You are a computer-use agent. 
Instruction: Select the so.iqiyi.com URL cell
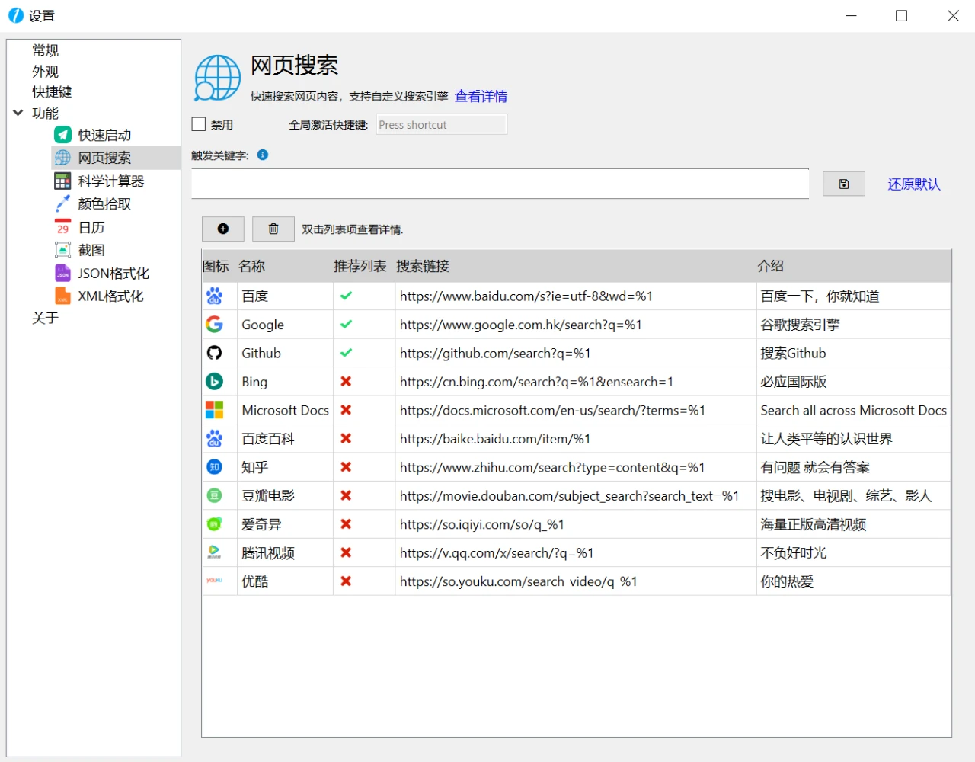point(576,524)
